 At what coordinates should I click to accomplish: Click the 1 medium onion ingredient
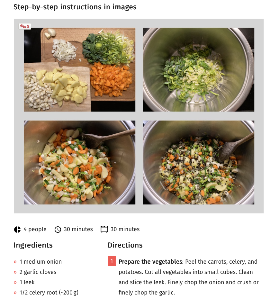point(40,262)
